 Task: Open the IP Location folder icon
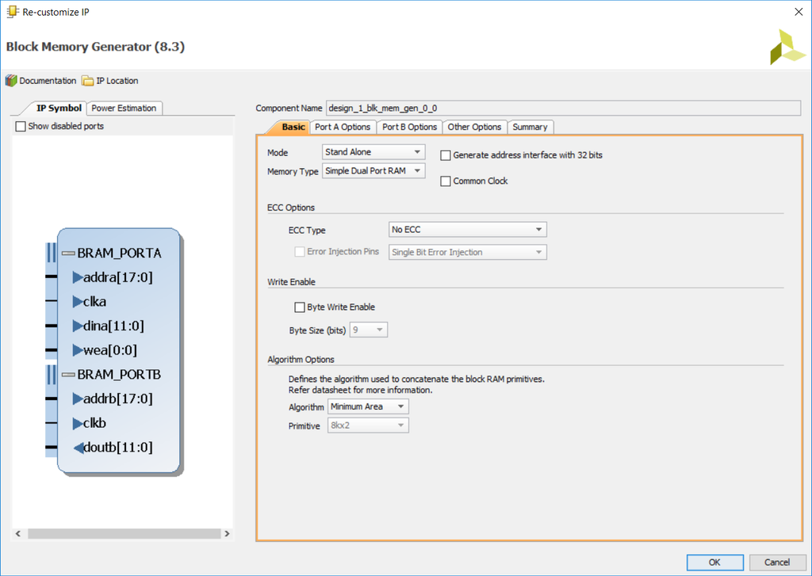[x=87, y=81]
